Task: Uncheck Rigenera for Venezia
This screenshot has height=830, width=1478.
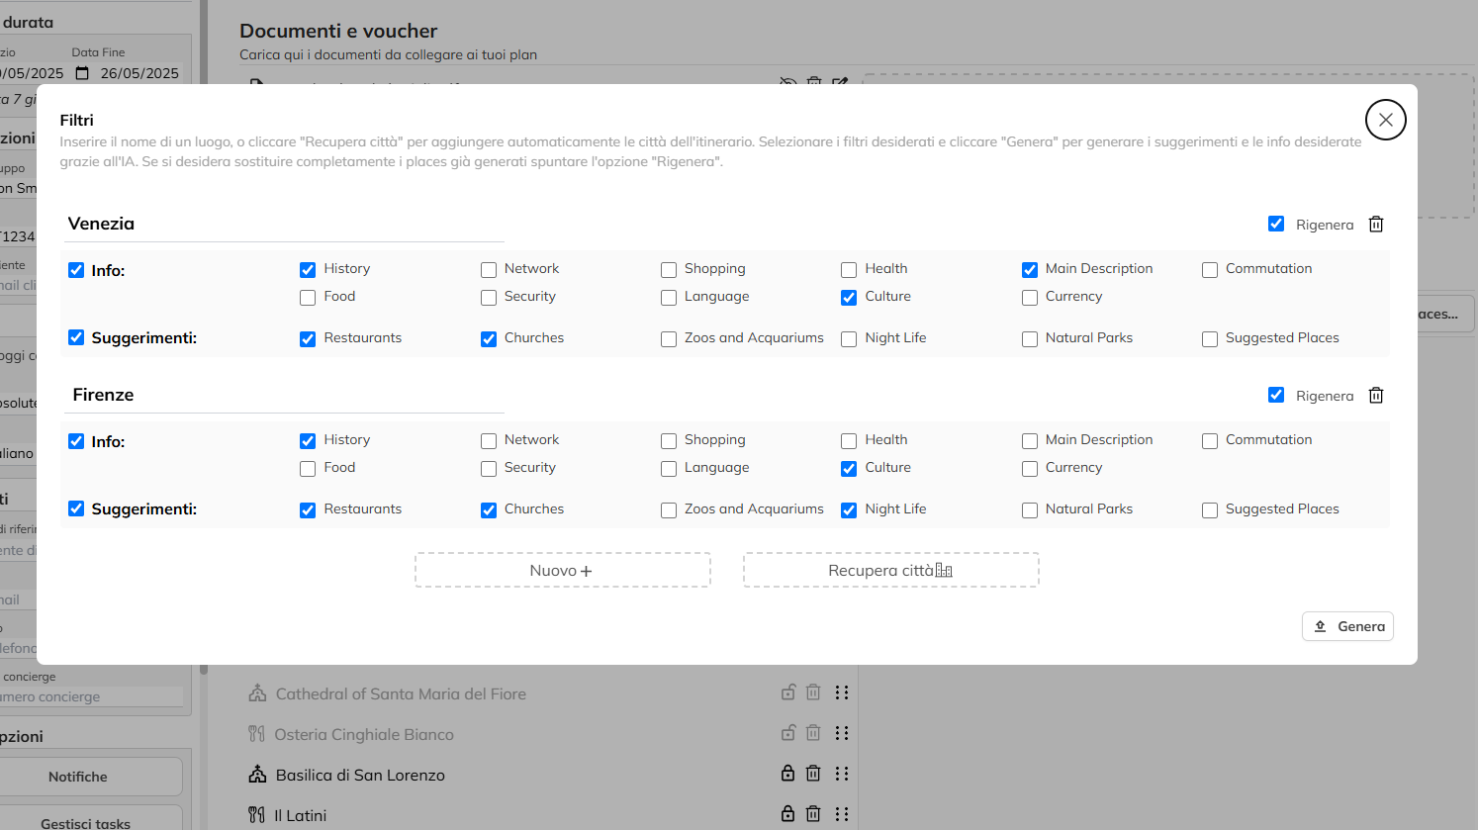Action: point(1276,225)
